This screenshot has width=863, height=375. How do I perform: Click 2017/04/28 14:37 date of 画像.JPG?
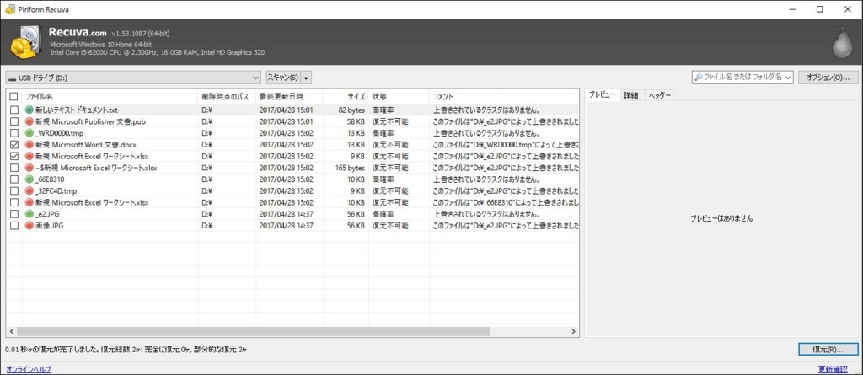[287, 225]
